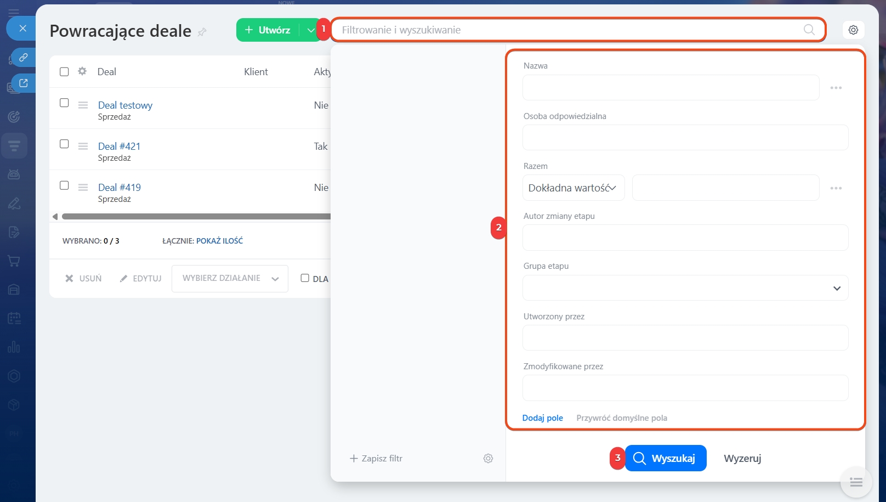Screen dimensions: 886x502
Task: Tick the checkbox for Deal #421
Action: coord(64,144)
